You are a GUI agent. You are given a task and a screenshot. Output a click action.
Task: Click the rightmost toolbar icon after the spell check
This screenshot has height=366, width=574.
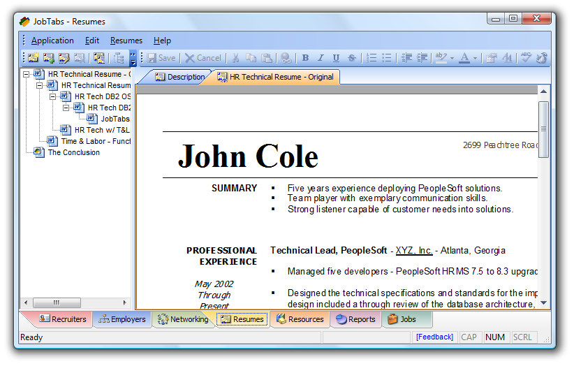click(541, 58)
